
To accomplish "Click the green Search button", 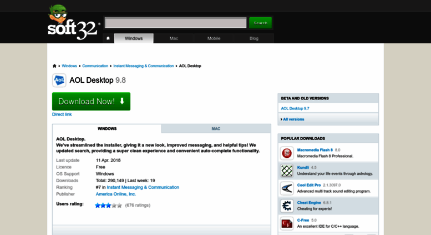I will (260, 23).
